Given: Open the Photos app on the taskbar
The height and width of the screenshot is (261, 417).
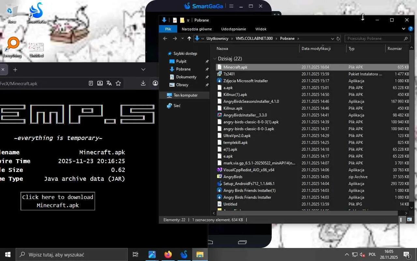Looking at the screenshot, I should coord(152,254).
